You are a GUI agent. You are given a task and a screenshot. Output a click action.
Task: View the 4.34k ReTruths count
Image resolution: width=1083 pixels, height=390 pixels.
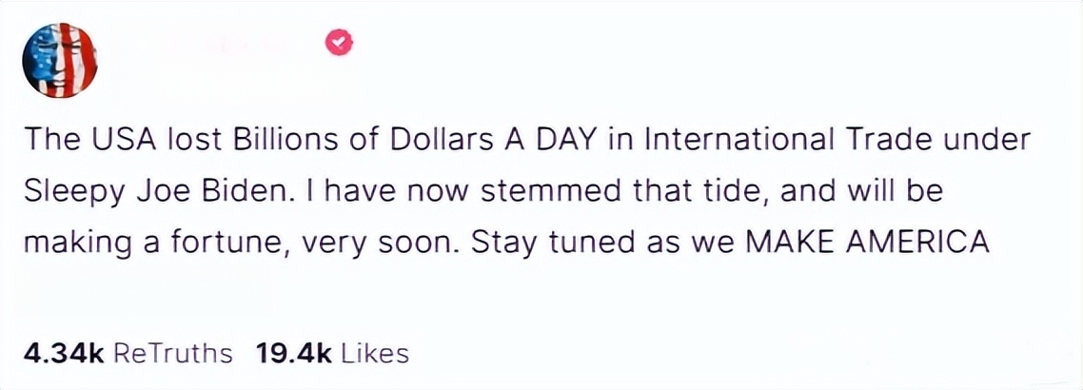click(64, 354)
